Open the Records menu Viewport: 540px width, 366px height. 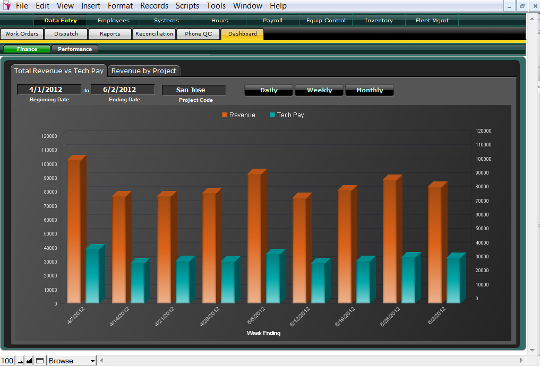[x=154, y=6]
